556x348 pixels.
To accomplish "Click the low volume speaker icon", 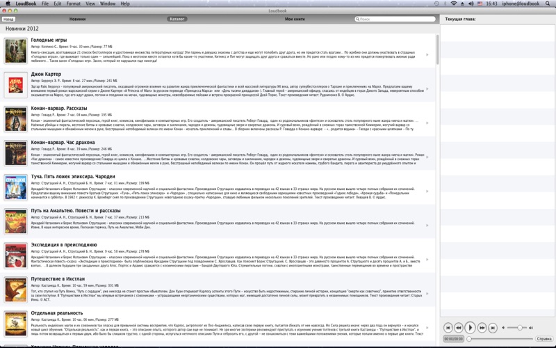I will [503, 328].
